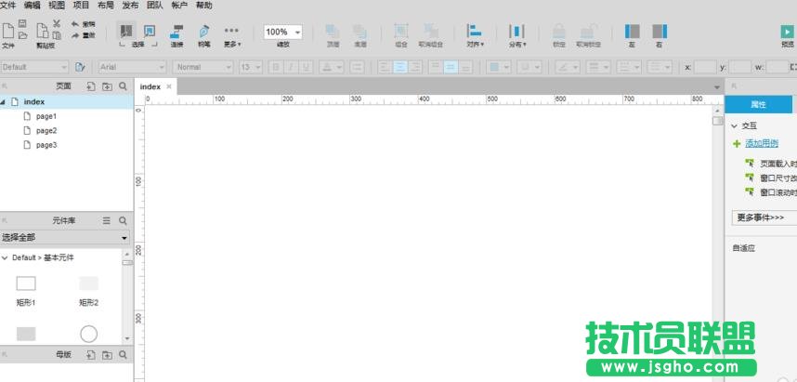Select the Connector (连接) tool
The image size is (797, 382).
tap(176, 32)
